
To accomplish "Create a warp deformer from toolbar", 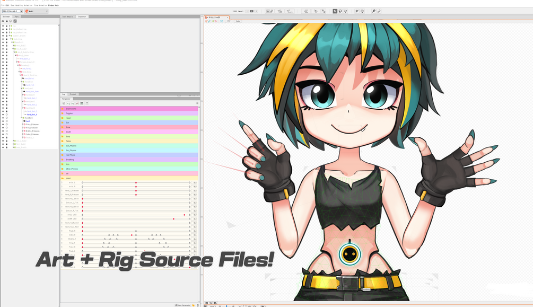I will 306,11.
